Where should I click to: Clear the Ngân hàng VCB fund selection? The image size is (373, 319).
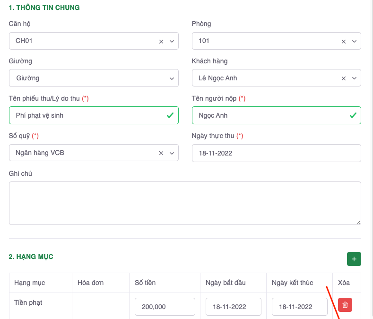click(x=161, y=153)
